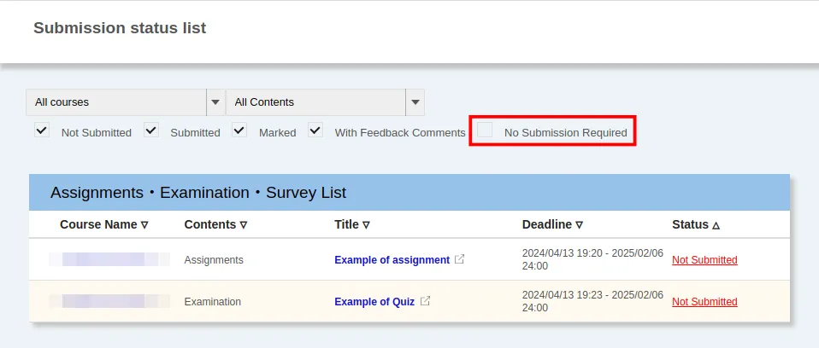Toggle the Marked filter checkbox
This screenshot has height=348, width=819.
coord(240,130)
